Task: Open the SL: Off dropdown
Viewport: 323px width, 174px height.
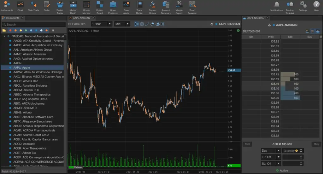Action: (x=271, y=164)
